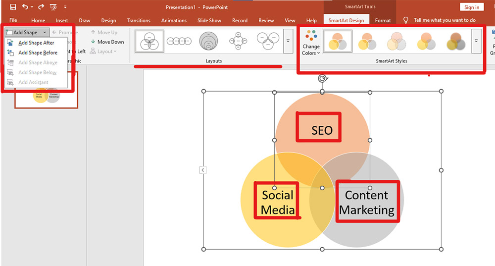Apply the fourth SmartArt style thumbnail

tap(427, 41)
